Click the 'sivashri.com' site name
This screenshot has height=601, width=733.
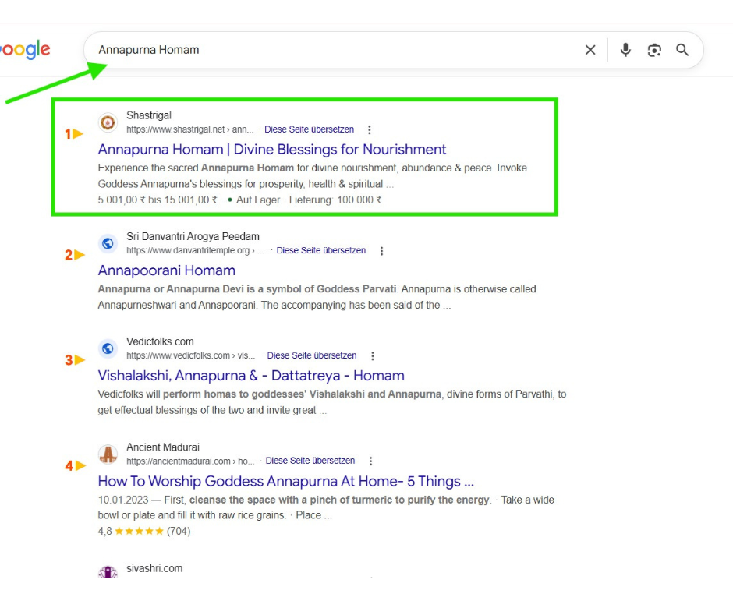(x=154, y=569)
